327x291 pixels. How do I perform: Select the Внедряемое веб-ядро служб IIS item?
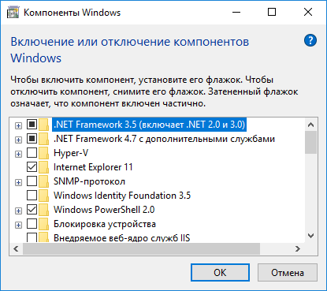121,237
